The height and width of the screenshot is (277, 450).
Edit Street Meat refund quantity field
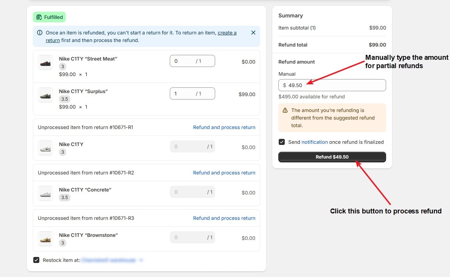[192, 61]
